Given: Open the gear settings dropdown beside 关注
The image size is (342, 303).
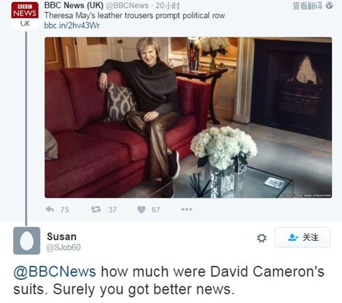Looking at the screenshot, I should (262, 238).
